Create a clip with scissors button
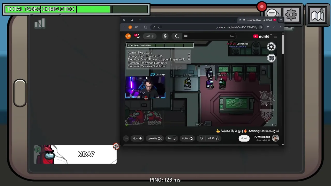 [x=155, y=138]
